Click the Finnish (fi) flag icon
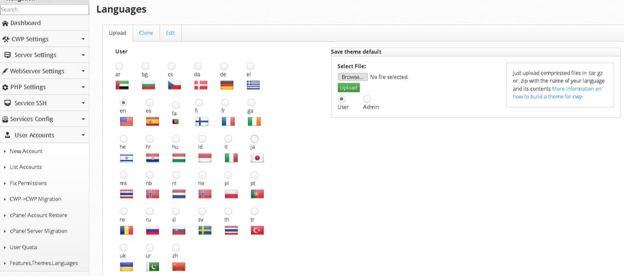The image size is (624, 276). coord(202,122)
